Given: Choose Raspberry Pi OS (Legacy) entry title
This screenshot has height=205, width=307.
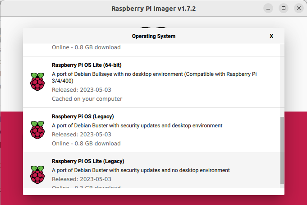Looking at the screenshot, I should click(x=82, y=116).
